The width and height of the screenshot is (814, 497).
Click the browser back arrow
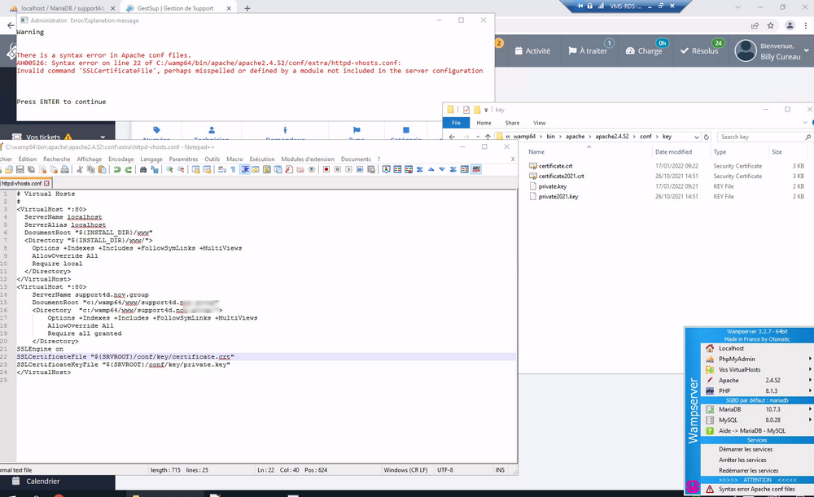tap(11, 25)
